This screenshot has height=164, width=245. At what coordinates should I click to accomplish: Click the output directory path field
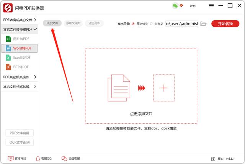pyautogui.click(x=182, y=23)
